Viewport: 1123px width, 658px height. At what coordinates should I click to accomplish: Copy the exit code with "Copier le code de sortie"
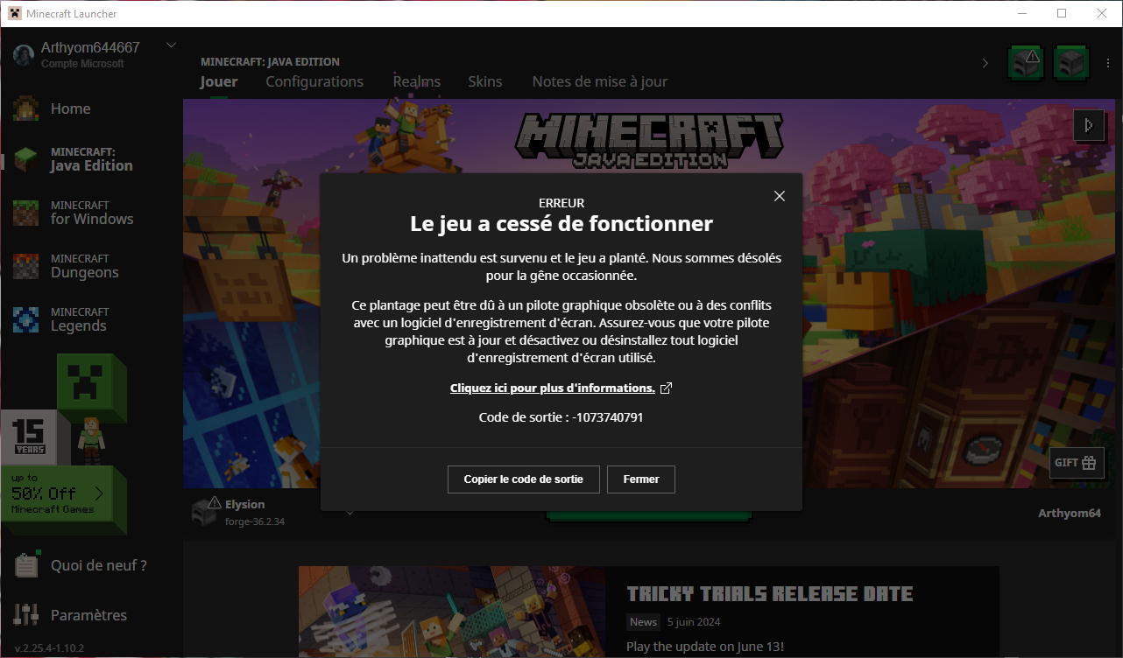(524, 479)
